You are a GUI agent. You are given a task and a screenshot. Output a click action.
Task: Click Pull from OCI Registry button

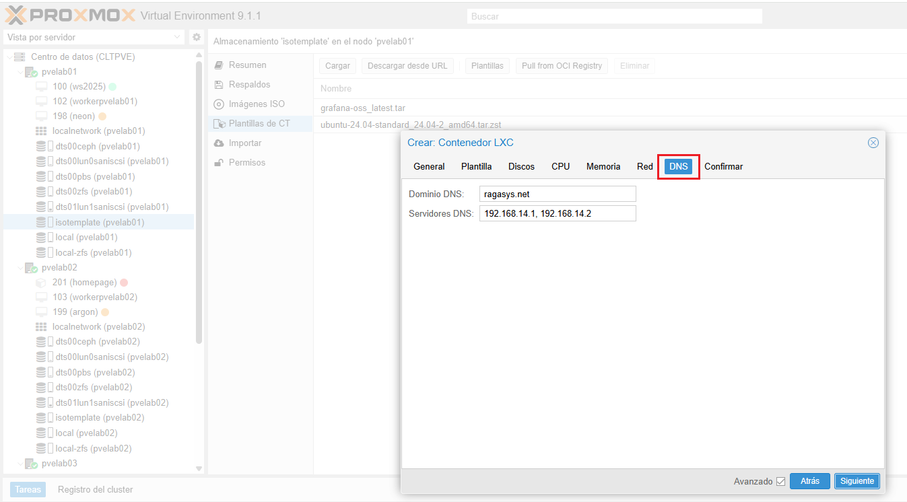tap(562, 66)
